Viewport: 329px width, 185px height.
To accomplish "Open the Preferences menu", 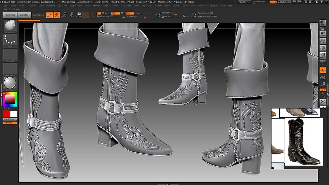I will click(x=147, y=6).
